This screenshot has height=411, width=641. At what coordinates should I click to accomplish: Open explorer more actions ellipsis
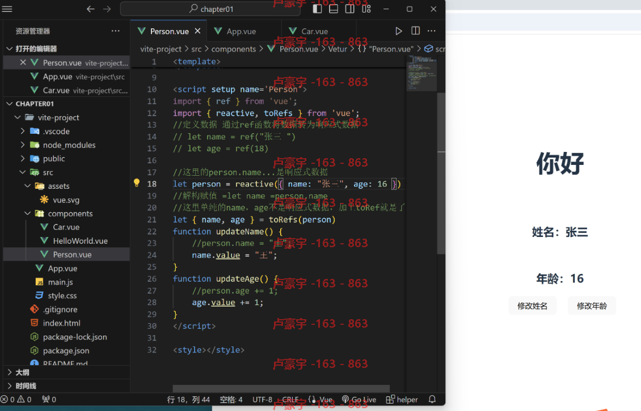[116, 31]
